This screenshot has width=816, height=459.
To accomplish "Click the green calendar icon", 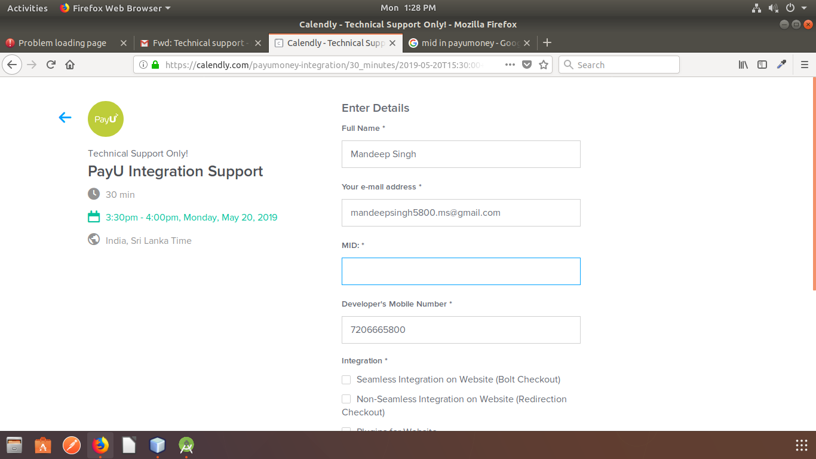I will (x=94, y=216).
